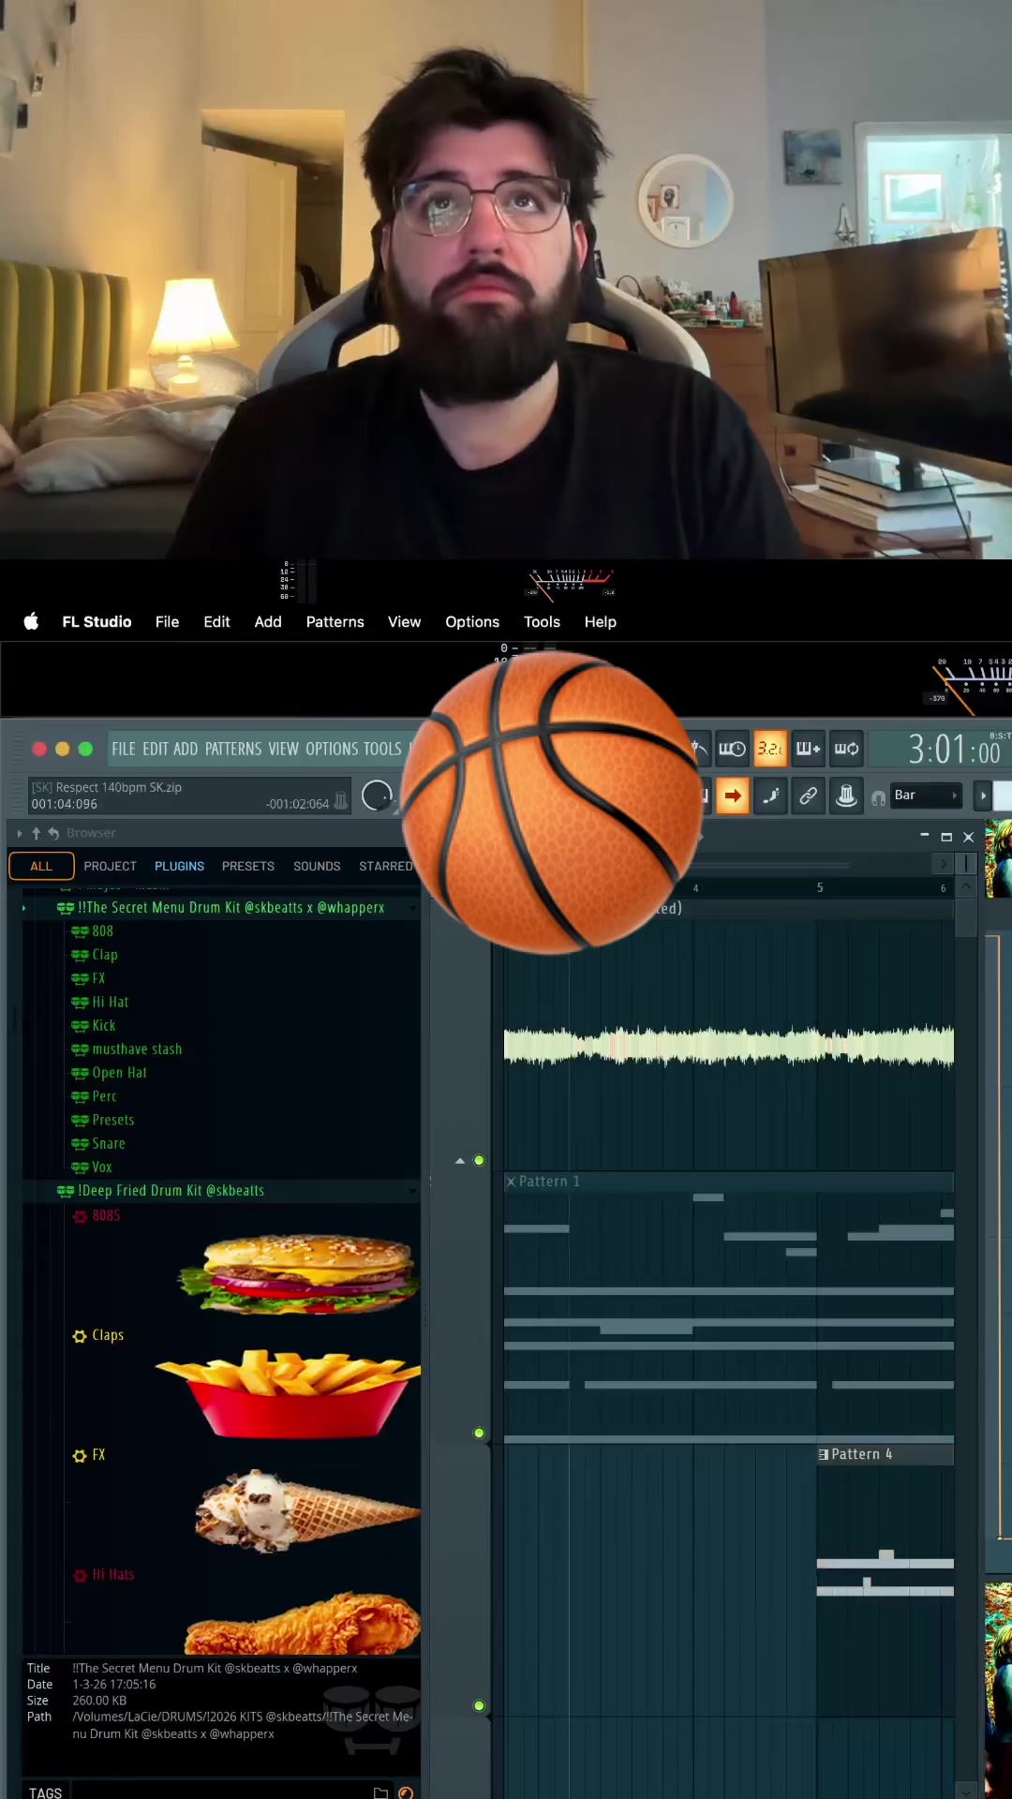
Task: Click the knob icon next to chain link
Action: click(x=846, y=795)
